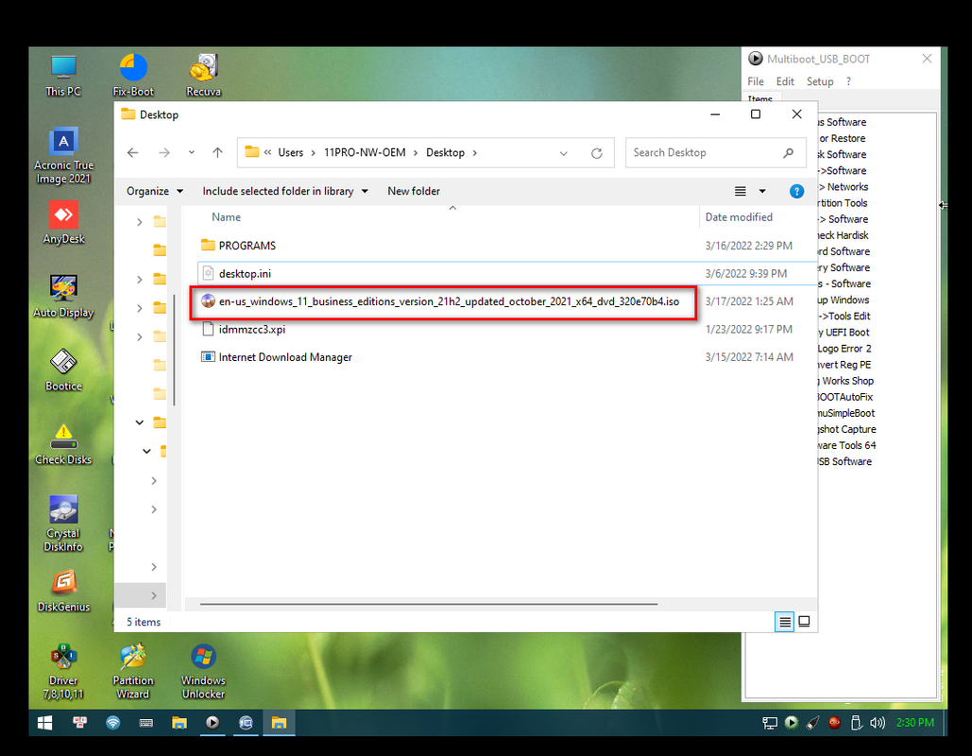Sort by Date modified column header
The image size is (972, 756).
pyautogui.click(x=739, y=217)
